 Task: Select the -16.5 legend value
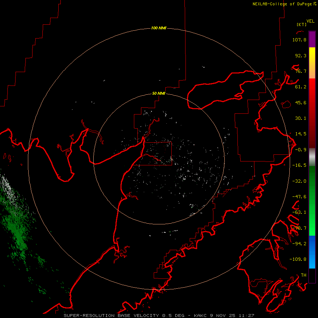[x=299, y=165]
